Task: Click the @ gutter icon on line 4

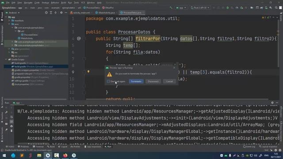Action: 79,38
